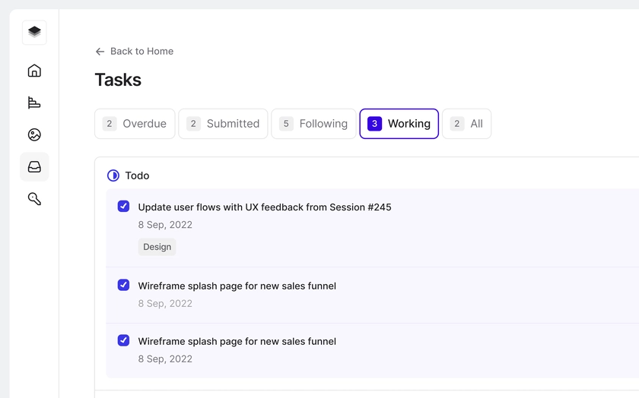Screen dimensions: 639x398
Task: Open the inbox tray icon in sidebar
Action: [x=34, y=167]
